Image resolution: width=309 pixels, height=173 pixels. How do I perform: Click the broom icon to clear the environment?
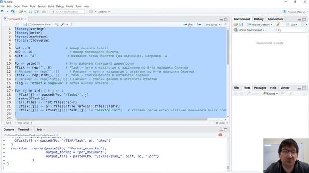(x=278, y=25)
